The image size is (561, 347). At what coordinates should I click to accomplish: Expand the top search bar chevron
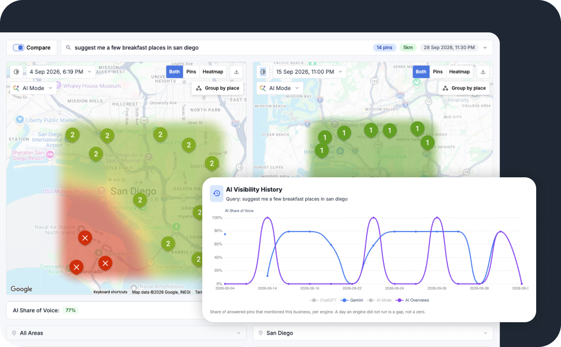(485, 48)
